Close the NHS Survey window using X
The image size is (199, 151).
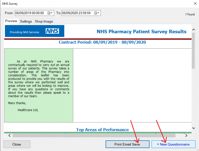tap(195, 4)
